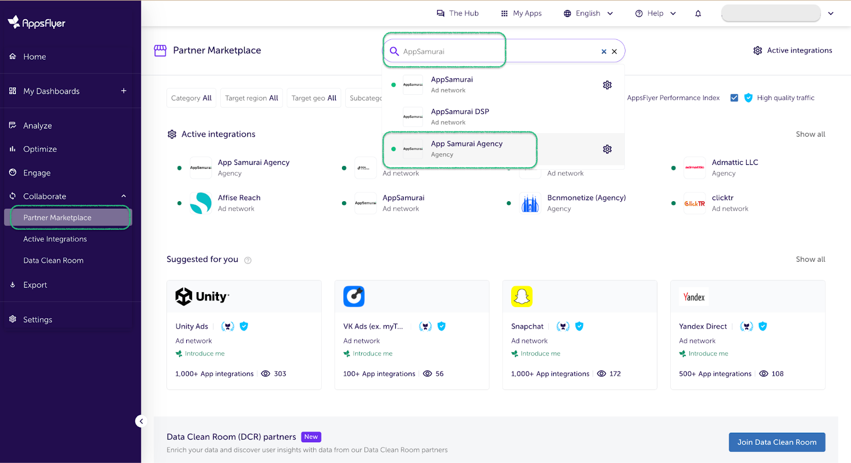Click the search magnifier icon
This screenshot has height=463, width=851.
(394, 51)
